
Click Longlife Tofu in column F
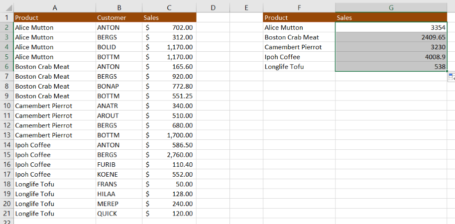click(299, 66)
